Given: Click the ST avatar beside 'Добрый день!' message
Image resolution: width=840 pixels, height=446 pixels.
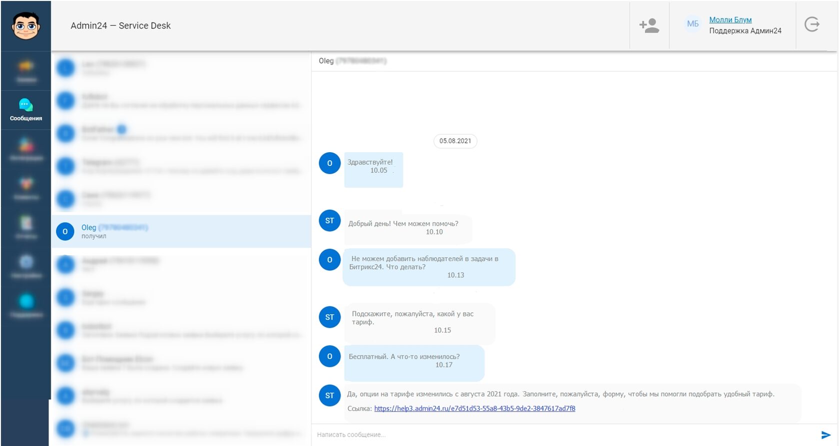Looking at the screenshot, I should [329, 221].
